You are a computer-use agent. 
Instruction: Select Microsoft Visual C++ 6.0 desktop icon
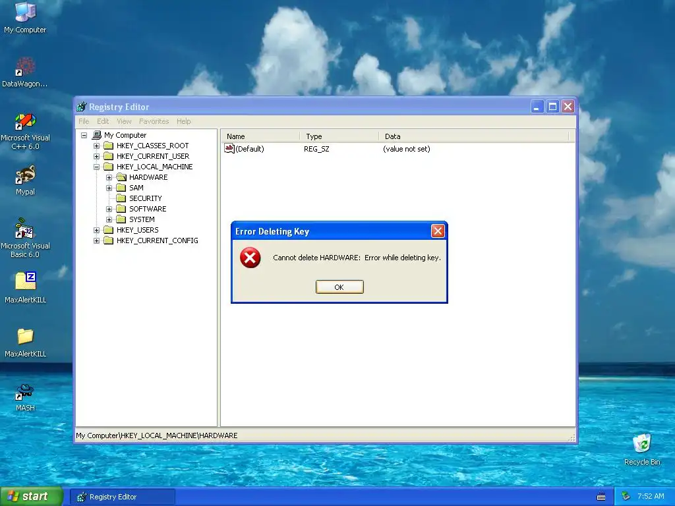coord(25,131)
